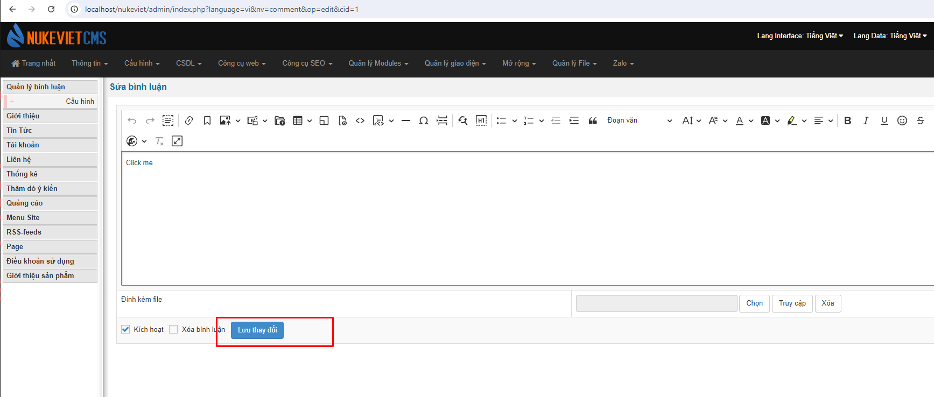Open the Đoạn văn paragraph style dropdown
934x397 pixels.
640,120
